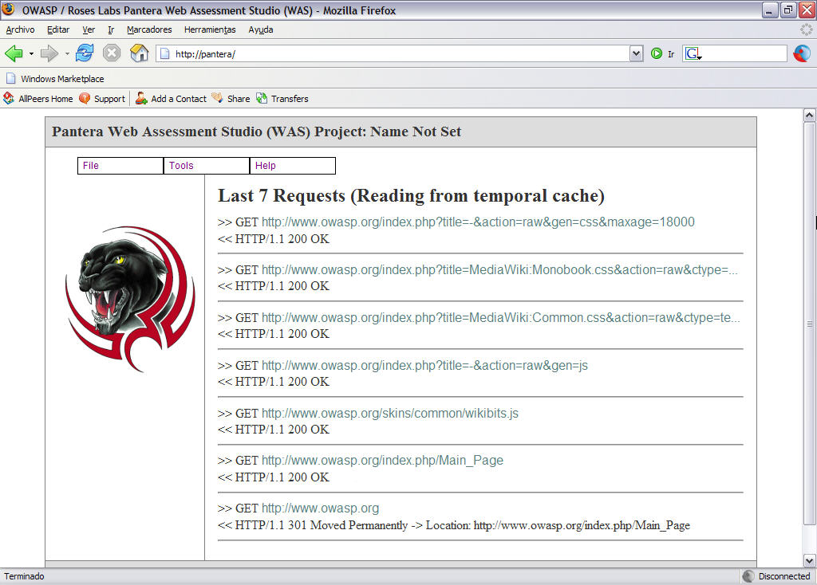The image size is (817, 585).
Task: Click the Firefox throbber activity icon
Action: tap(806, 29)
